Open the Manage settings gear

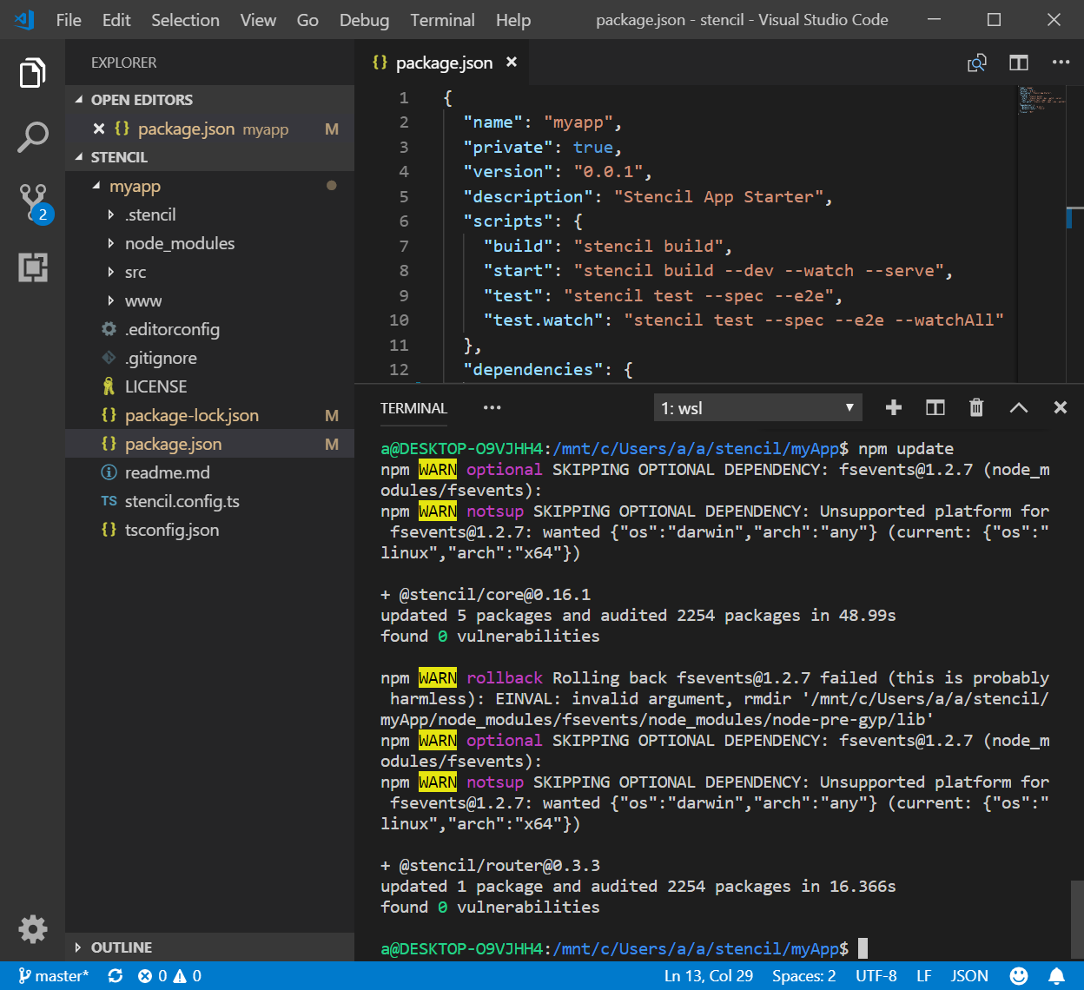pos(33,928)
